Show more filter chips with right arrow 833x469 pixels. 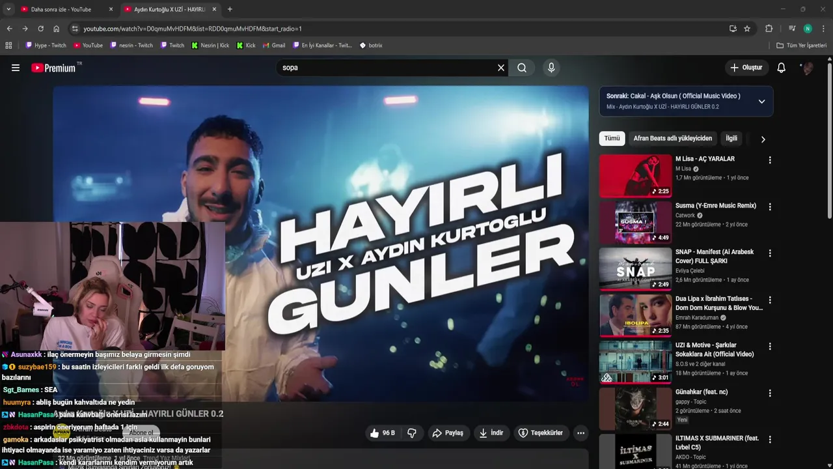coord(763,139)
